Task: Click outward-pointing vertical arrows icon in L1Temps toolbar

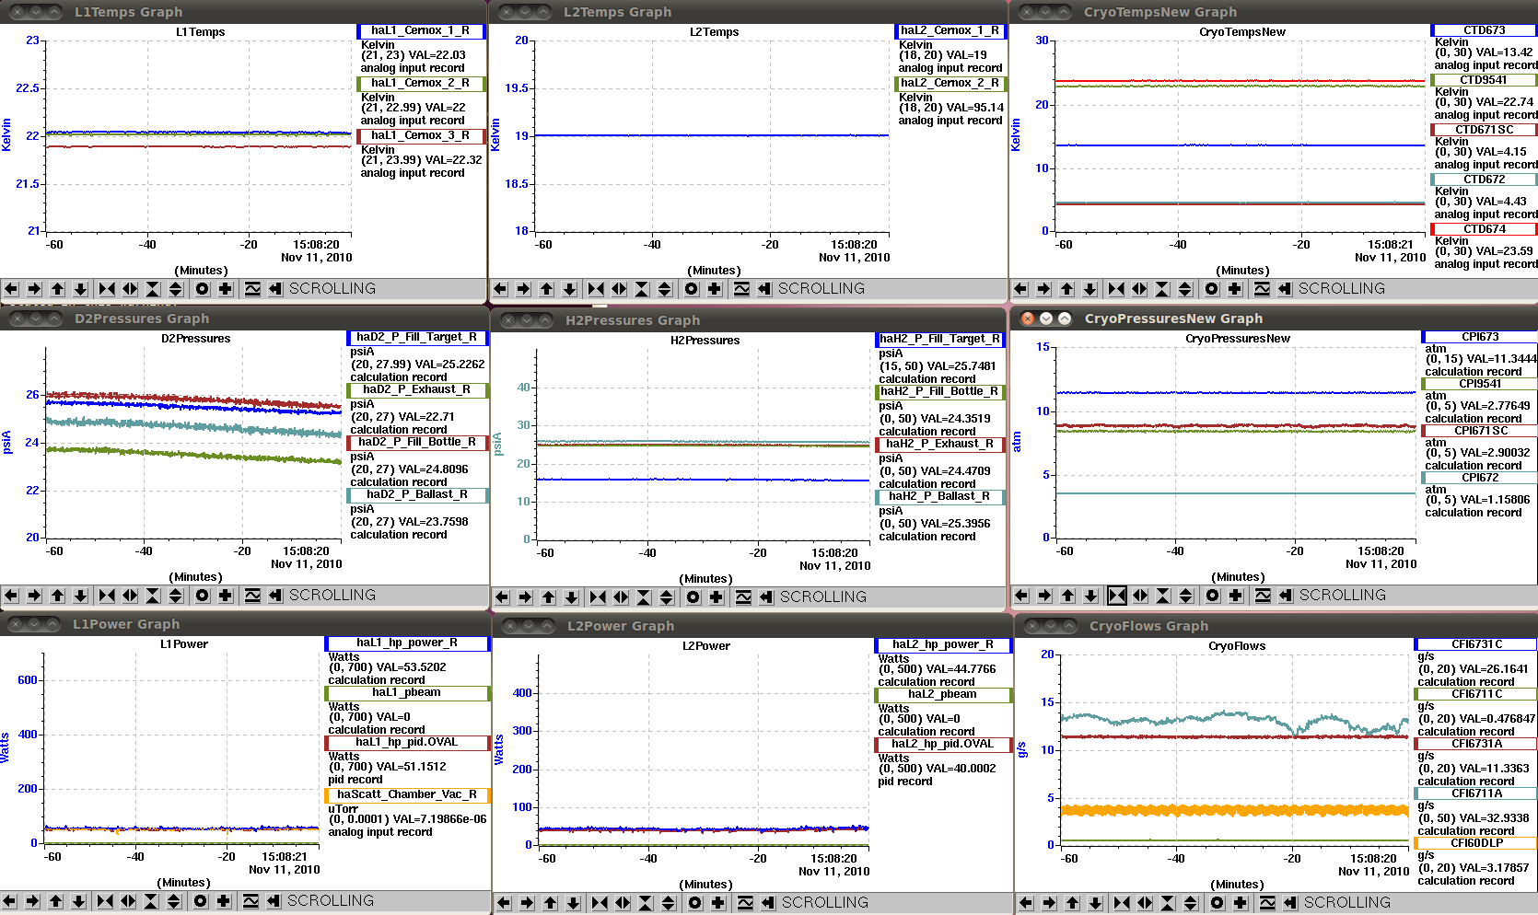Action: point(175,289)
